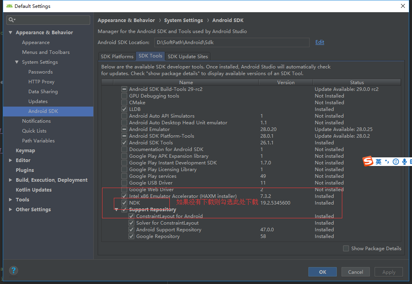
Task: Expand Build, Execution, Deployment node
Action: pyautogui.click(x=11, y=180)
